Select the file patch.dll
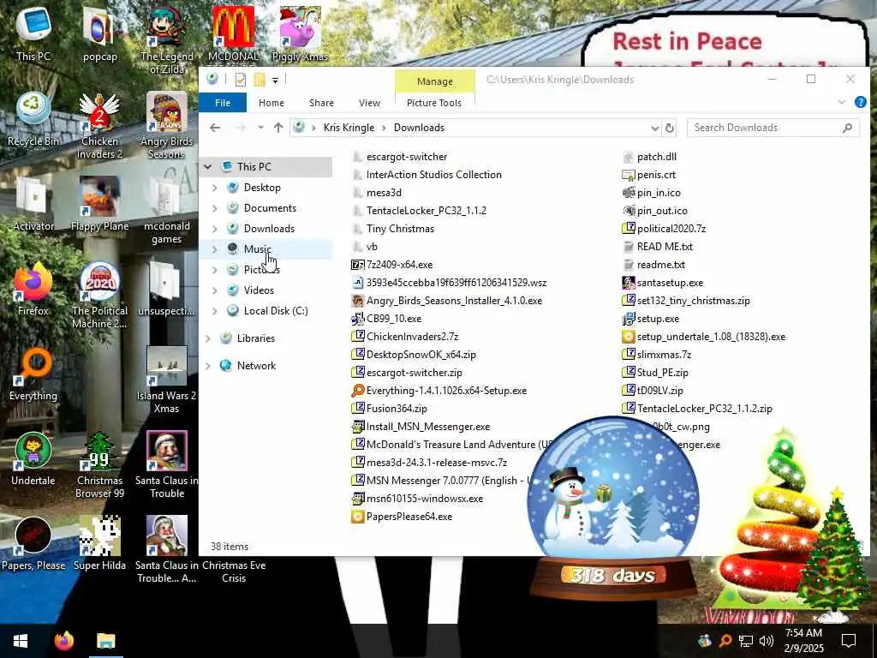 click(x=657, y=157)
